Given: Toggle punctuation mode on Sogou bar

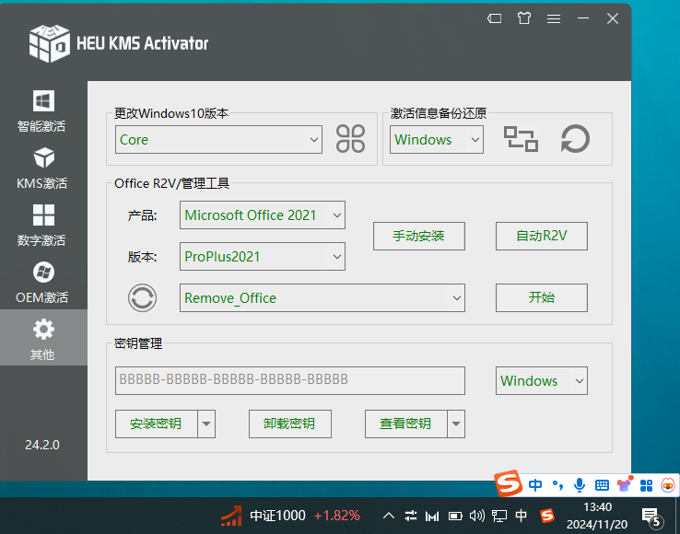Looking at the screenshot, I should coord(557,485).
